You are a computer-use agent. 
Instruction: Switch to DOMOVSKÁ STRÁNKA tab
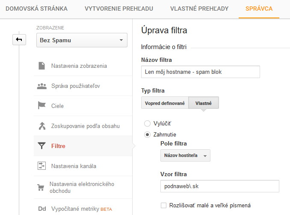click(37, 9)
